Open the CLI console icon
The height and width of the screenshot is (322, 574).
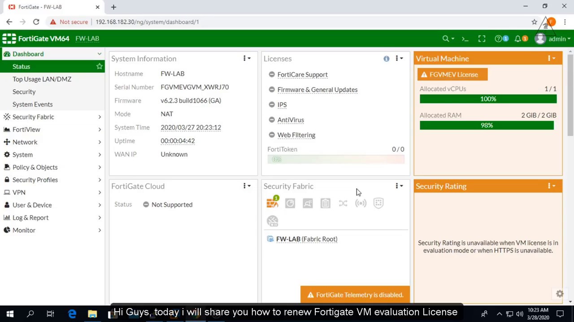click(465, 39)
